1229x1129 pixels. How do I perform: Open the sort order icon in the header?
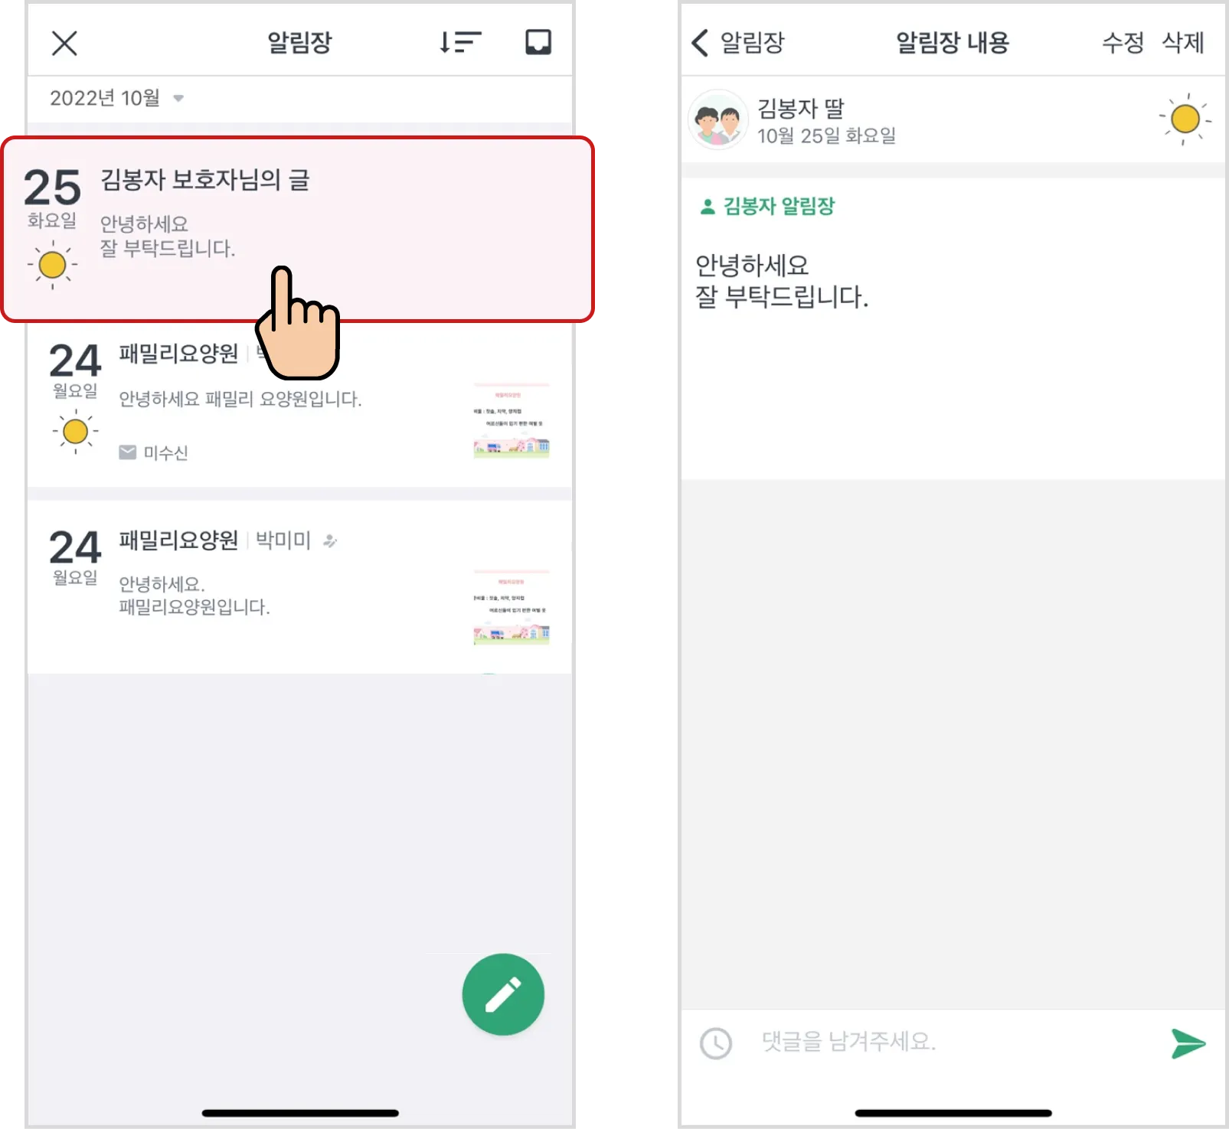460,42
